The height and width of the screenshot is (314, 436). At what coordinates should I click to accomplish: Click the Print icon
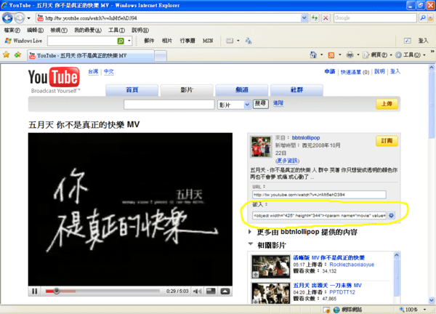point(350,55)
